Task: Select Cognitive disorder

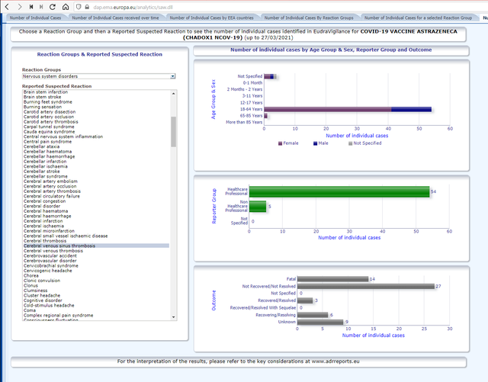Action: pos(43,300)
